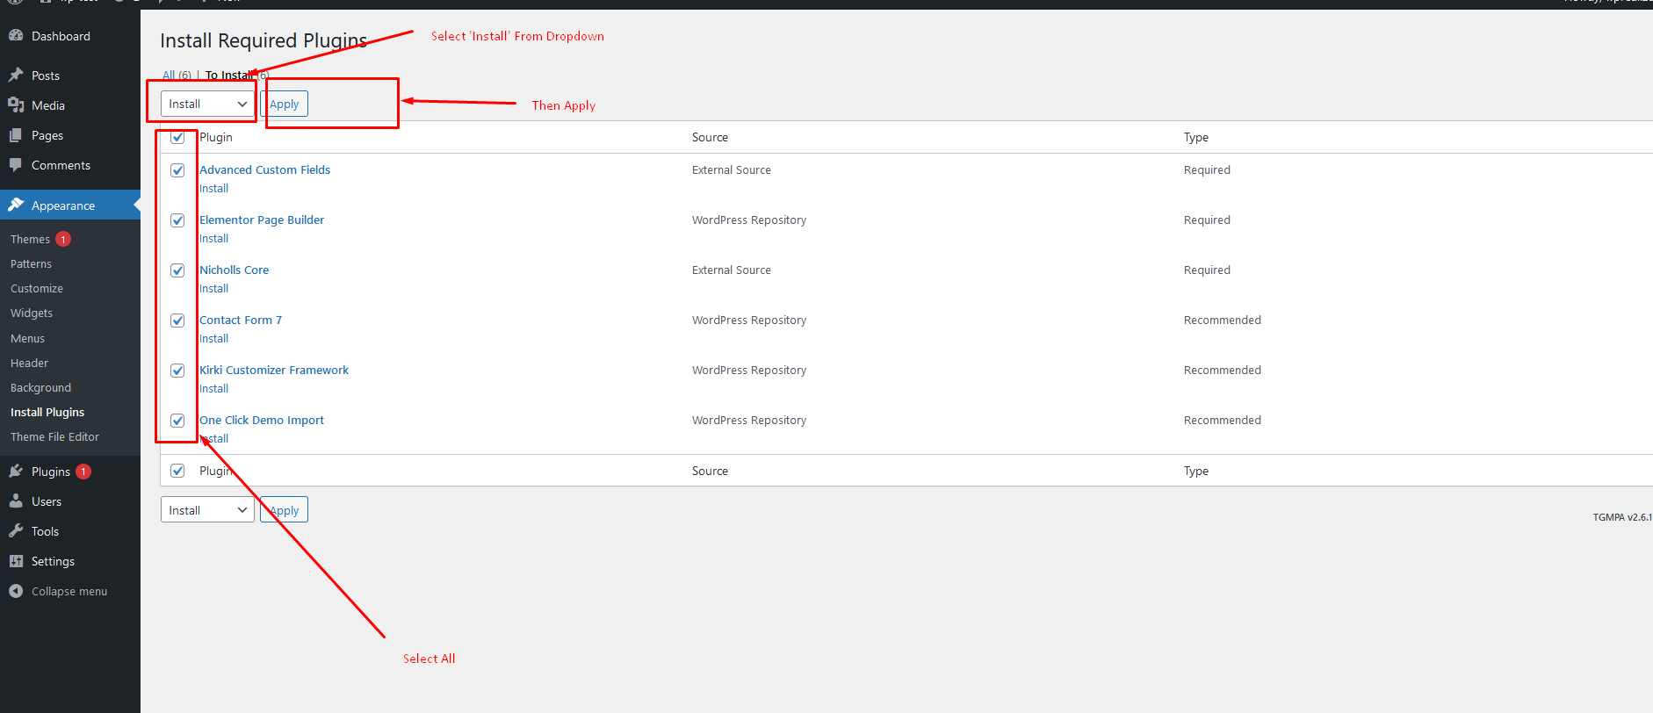
Task: Click Install under Nicholls Core
Action: (x=213, y=288)
